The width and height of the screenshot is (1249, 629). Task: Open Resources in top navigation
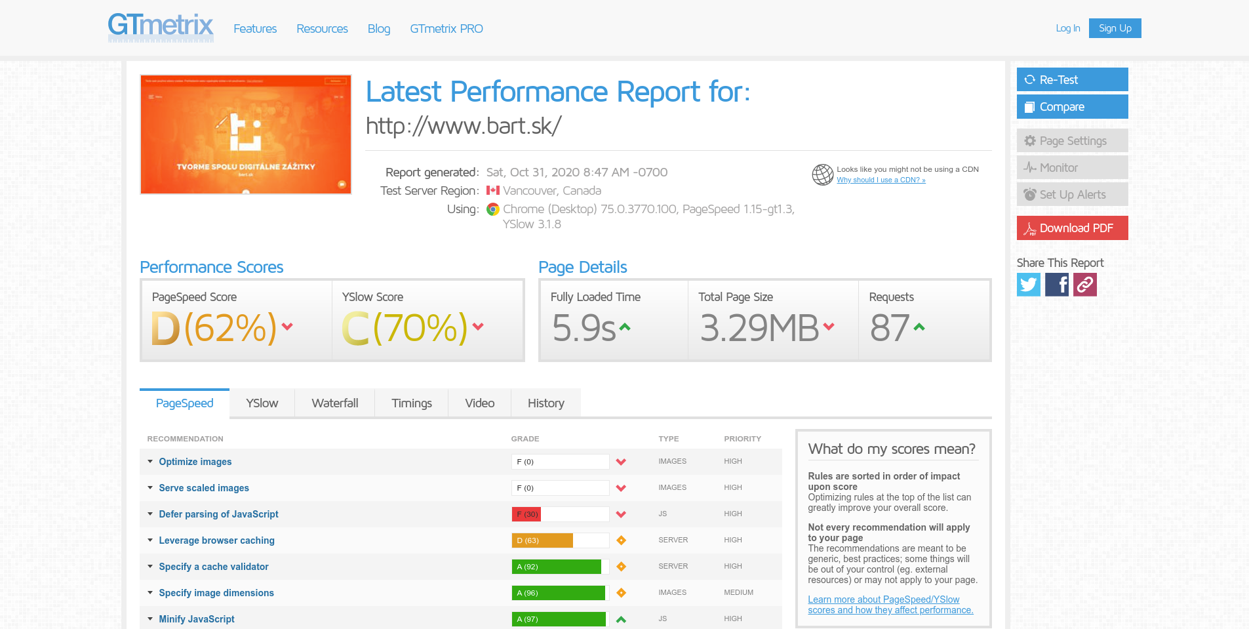coord(322,29)
